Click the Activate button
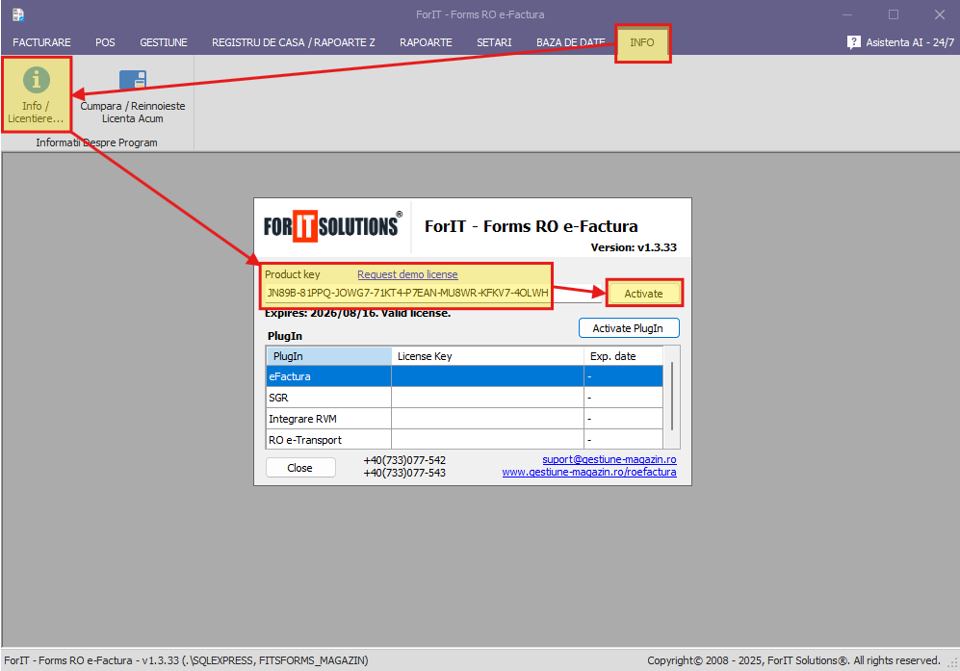 click(643, 294)
